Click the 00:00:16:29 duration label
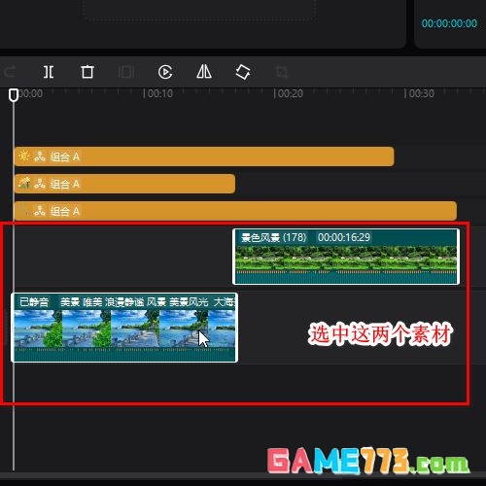 coord(344,237)
